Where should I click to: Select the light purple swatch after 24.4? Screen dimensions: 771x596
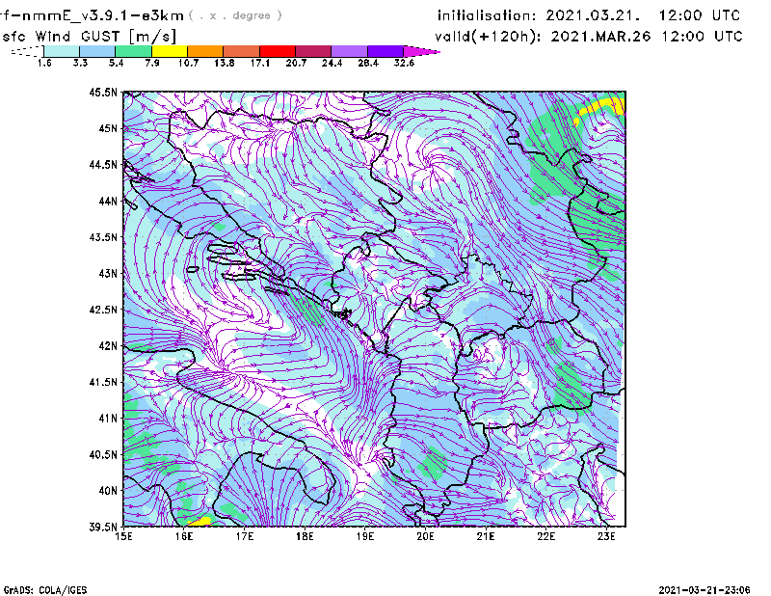349,51
